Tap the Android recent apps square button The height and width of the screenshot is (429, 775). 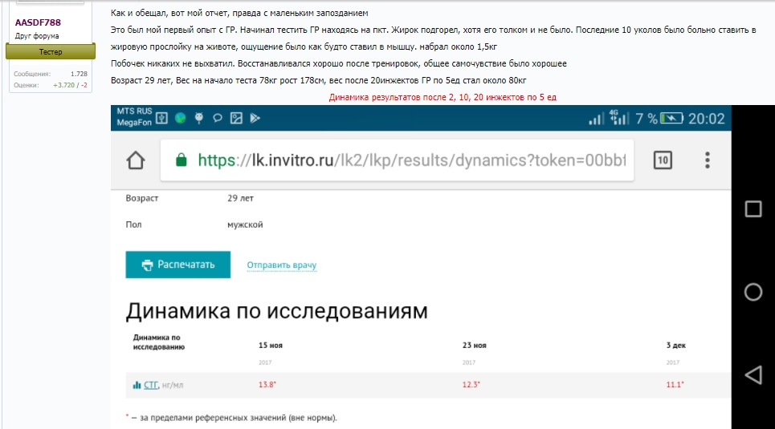point(753,209)
